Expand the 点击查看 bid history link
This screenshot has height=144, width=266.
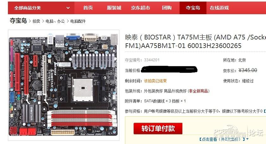(222, 139)
